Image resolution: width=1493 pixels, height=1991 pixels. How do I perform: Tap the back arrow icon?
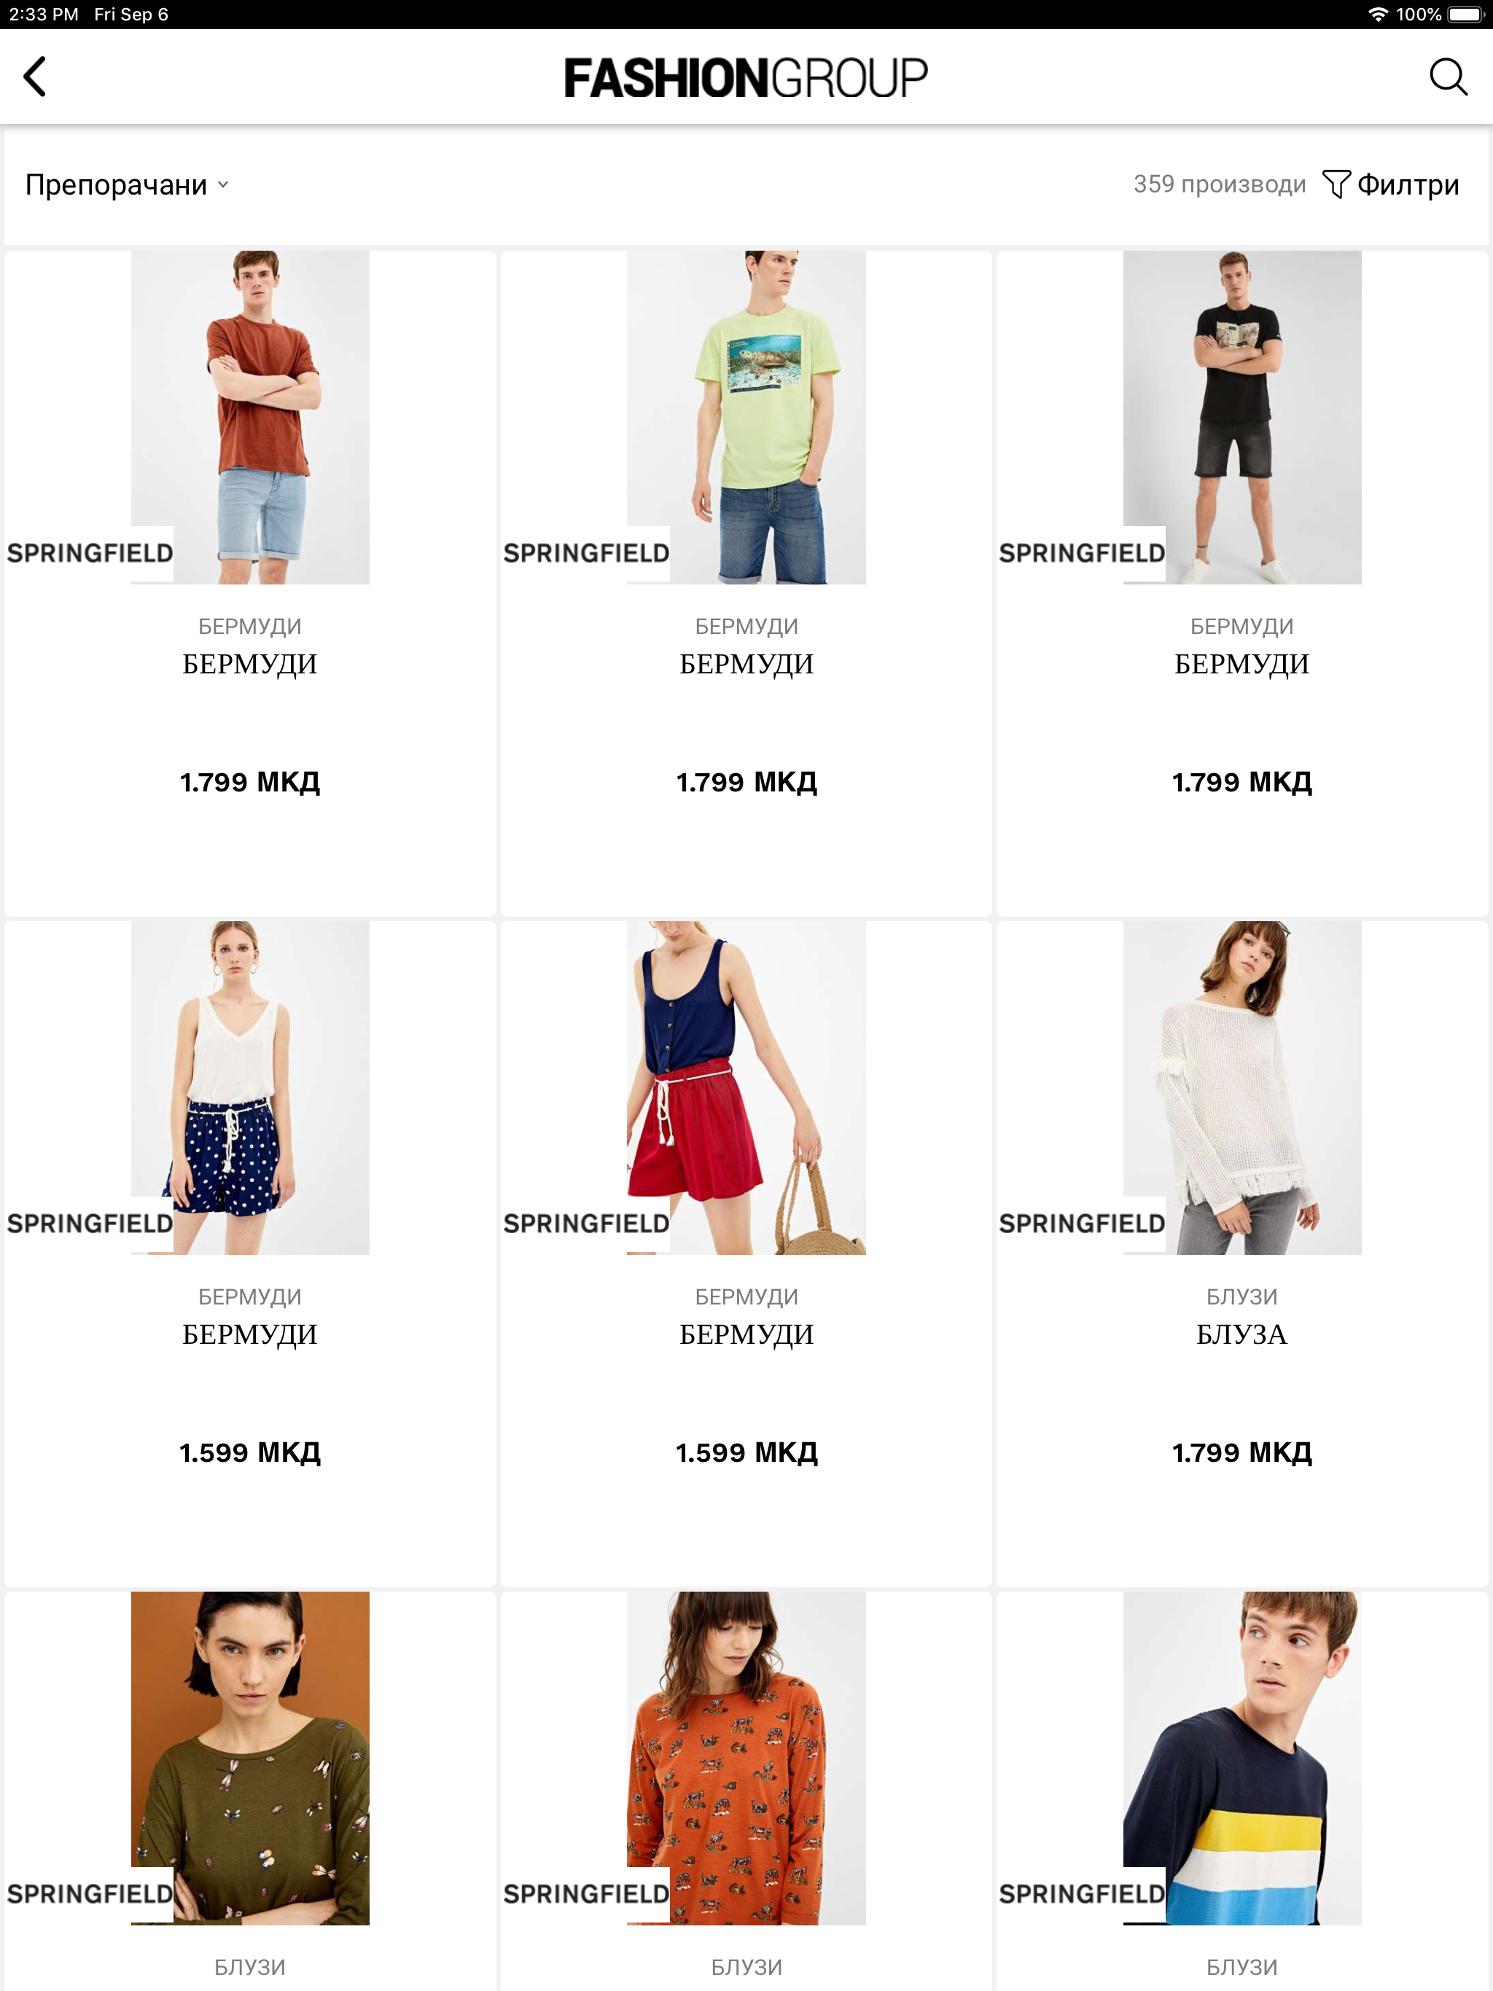tap(34, 77)
